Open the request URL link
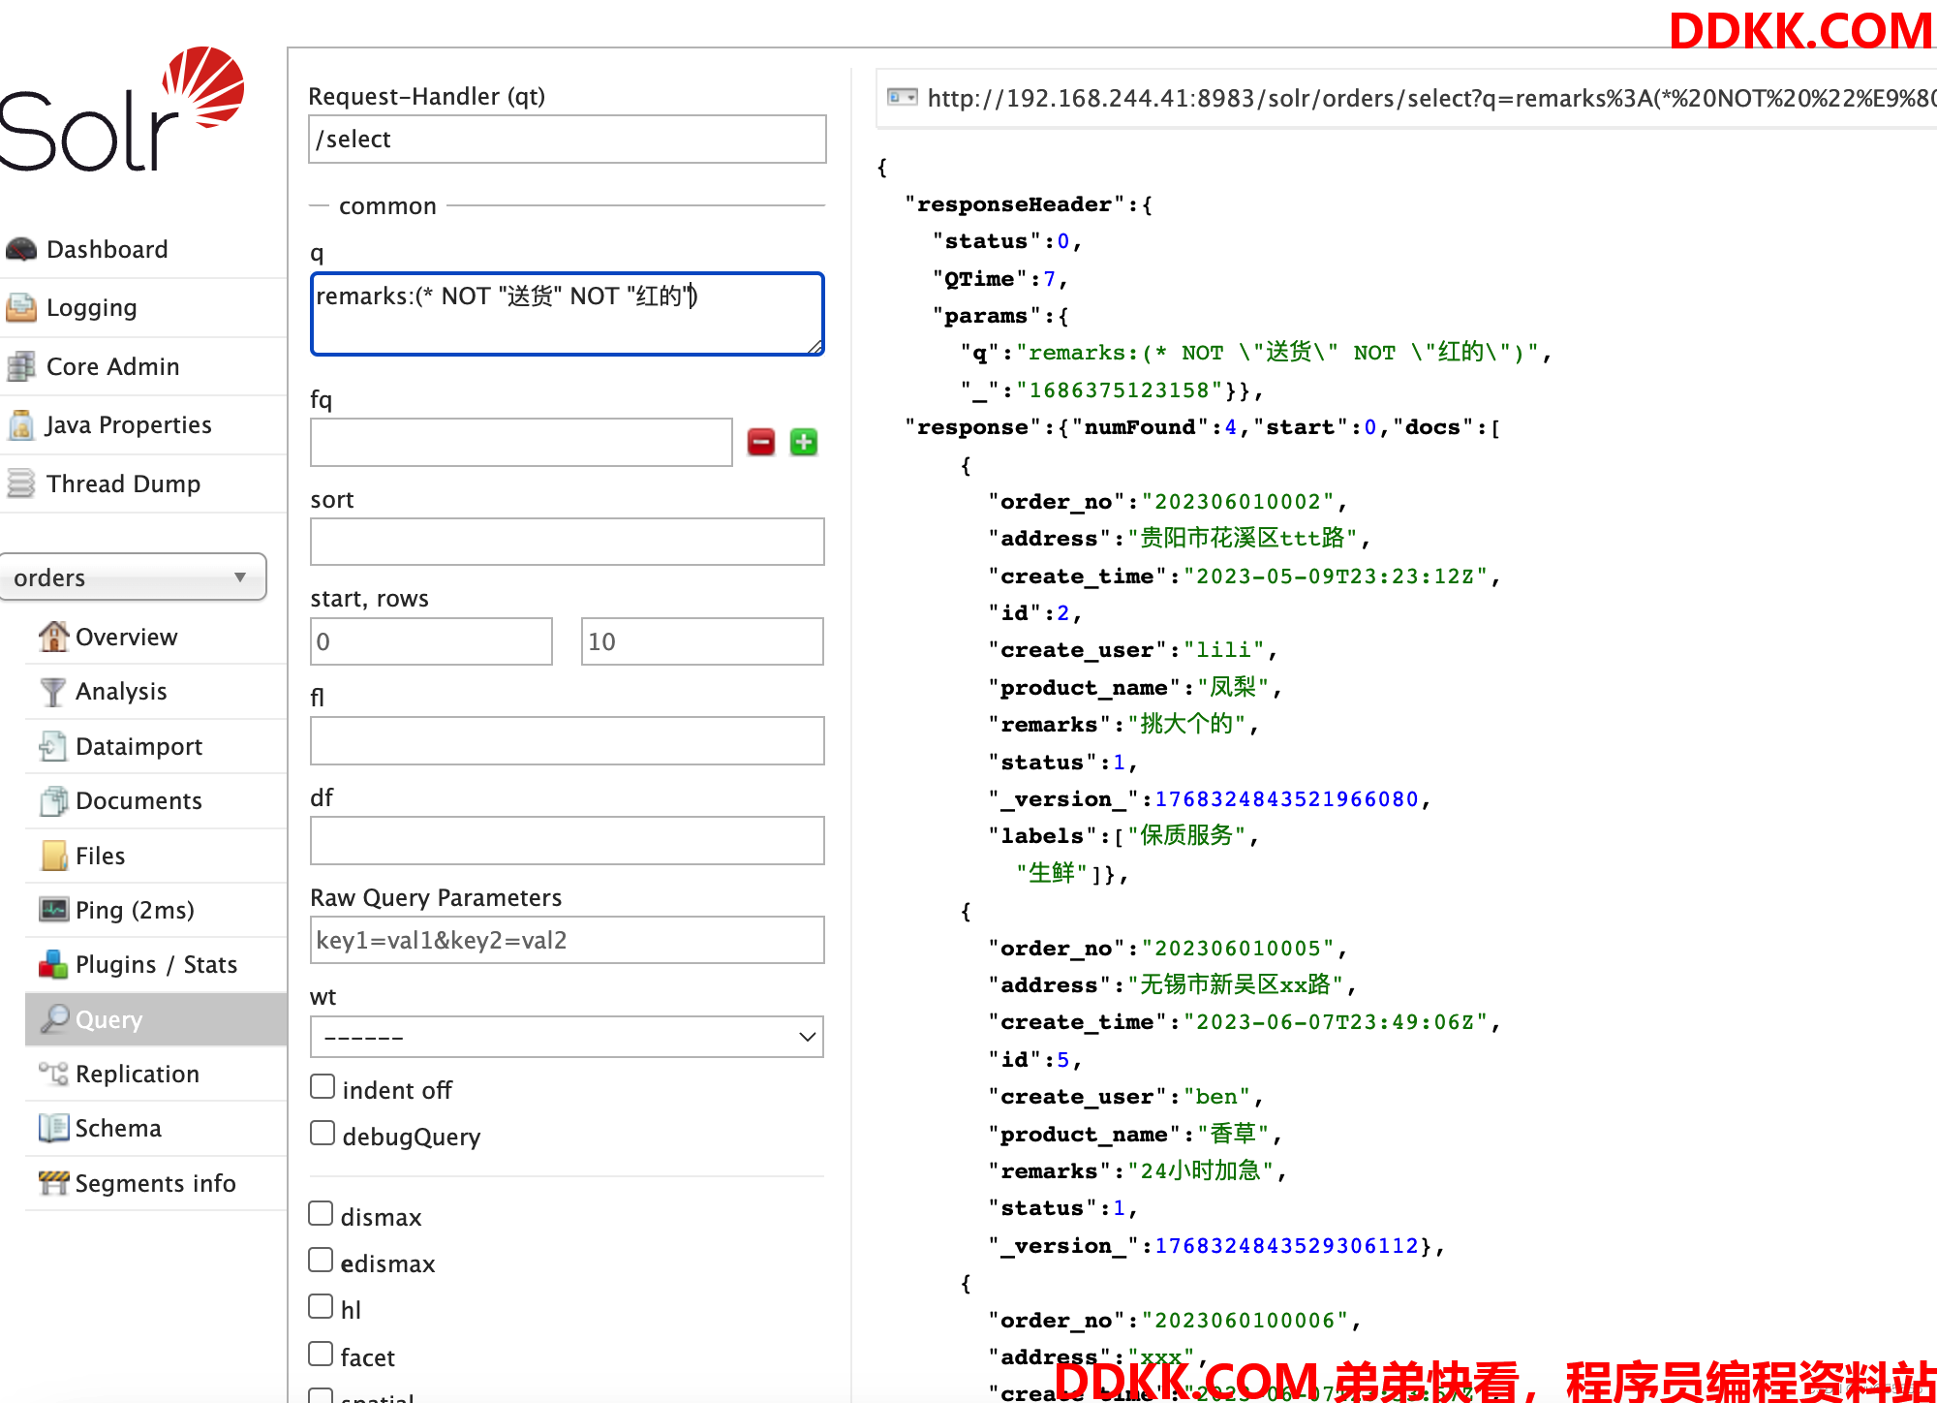Screen dimensions: 1937x1403 (1431, 98)
